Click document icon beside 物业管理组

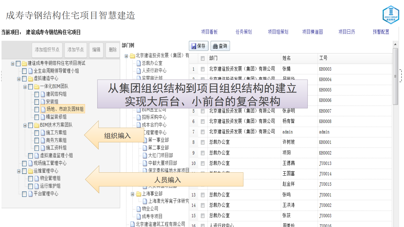click(x=37, y=178)
